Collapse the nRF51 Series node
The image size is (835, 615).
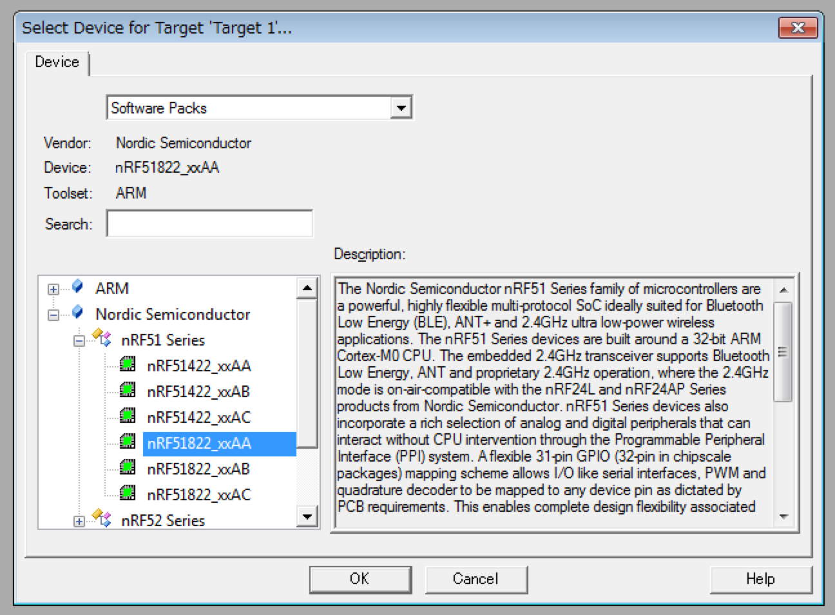pyautogui.click(x=79, y=341)
